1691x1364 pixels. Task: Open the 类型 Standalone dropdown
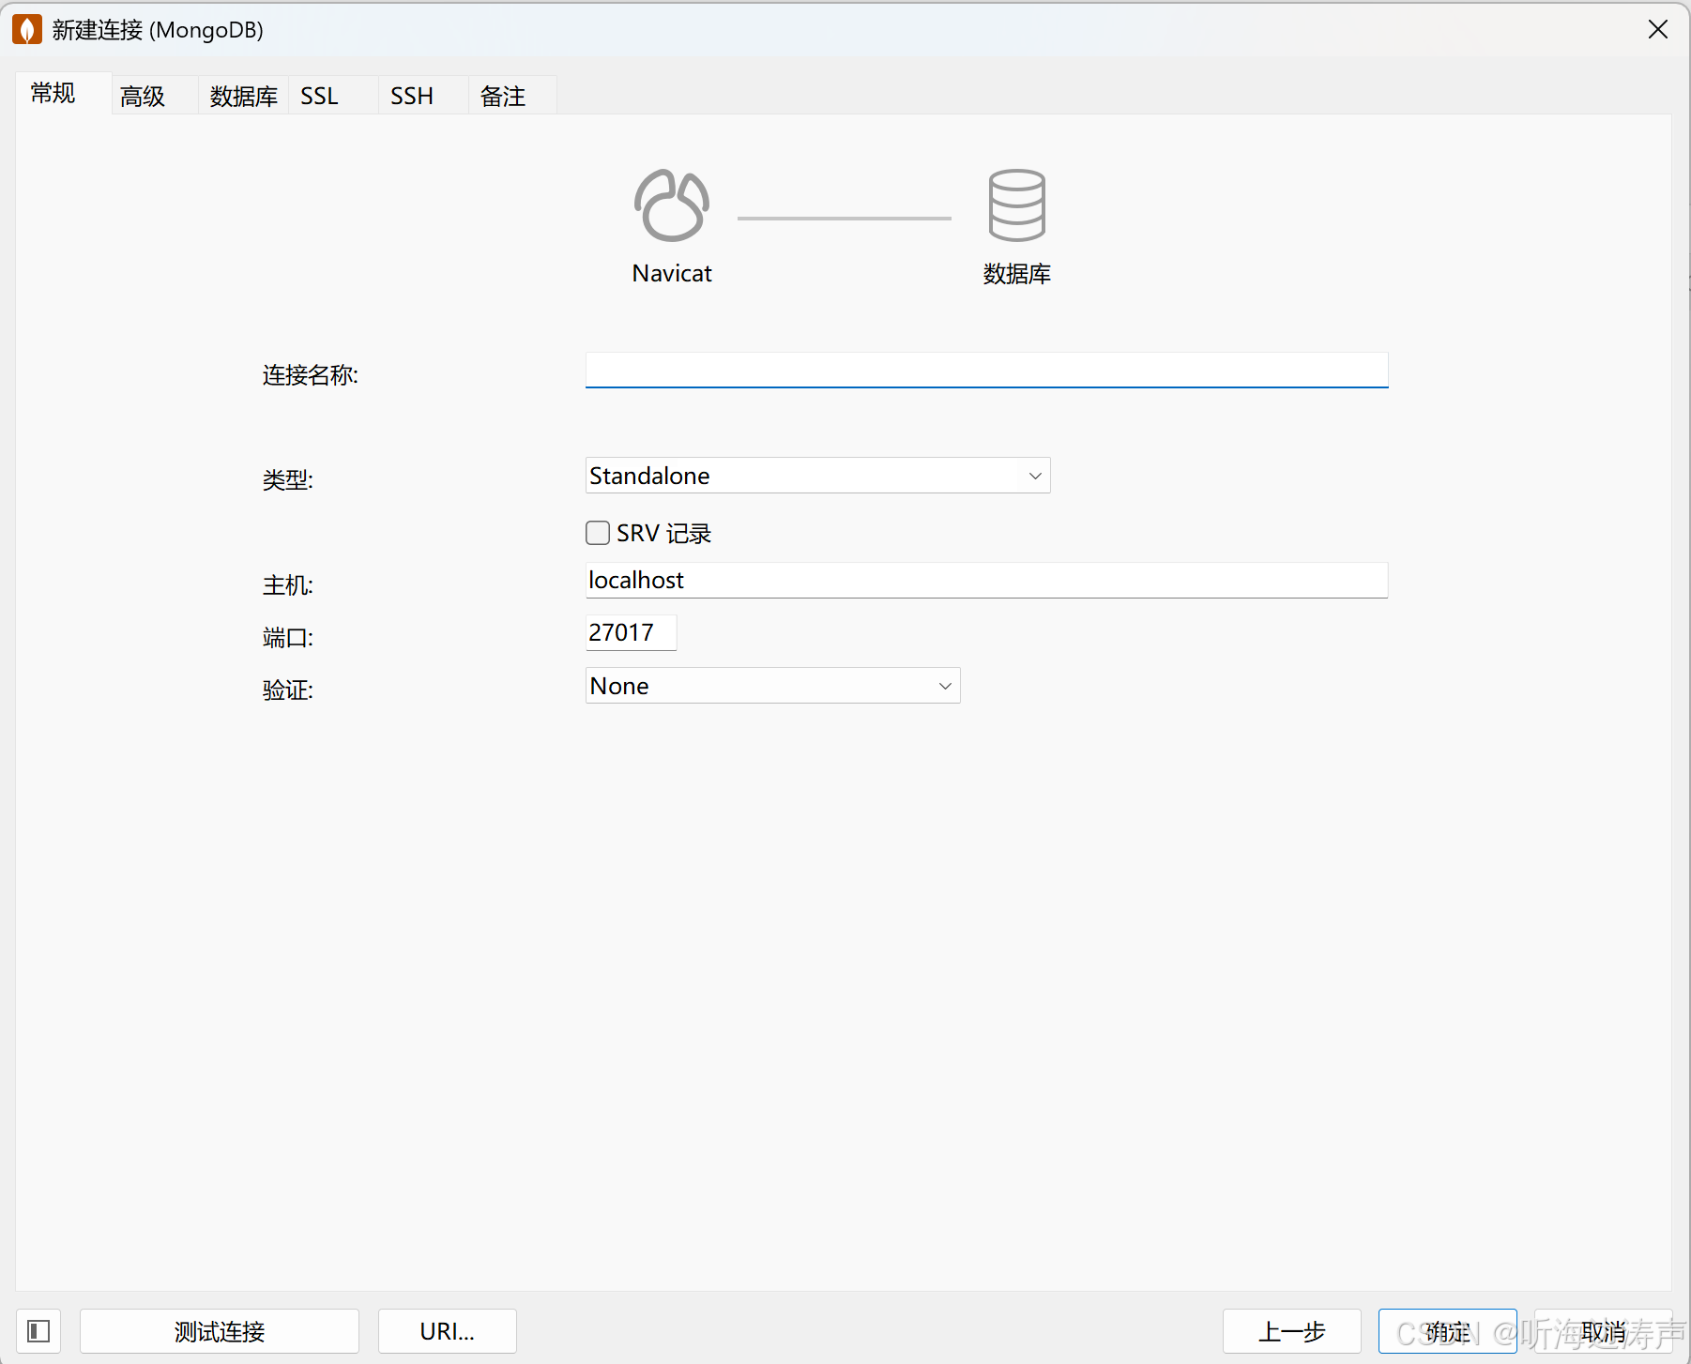[x=1033, y=476]
